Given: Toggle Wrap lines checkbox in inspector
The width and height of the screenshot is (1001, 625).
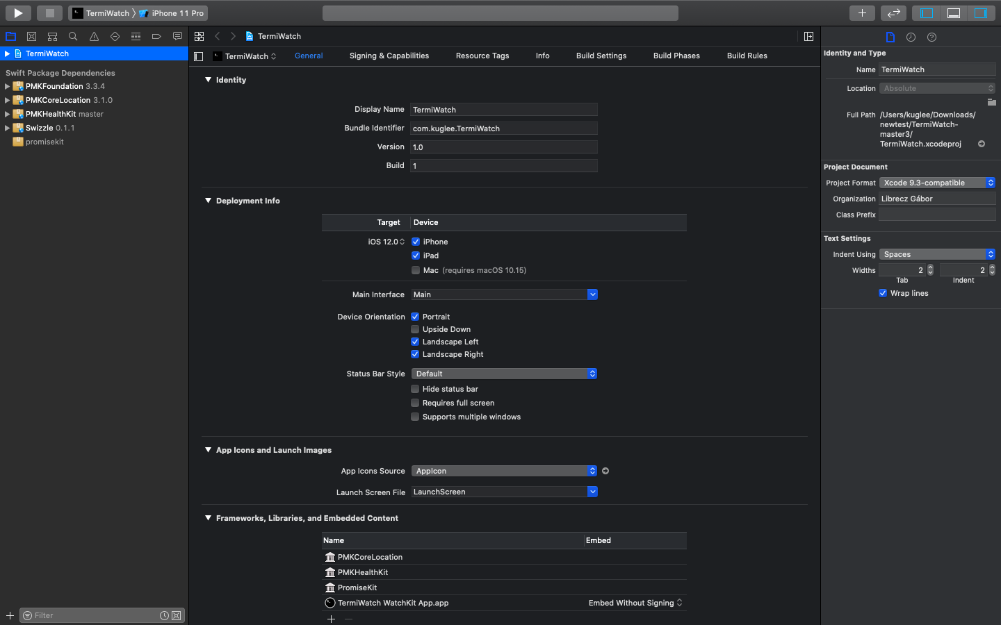Looking at the screenshot, I should [883, 293].
